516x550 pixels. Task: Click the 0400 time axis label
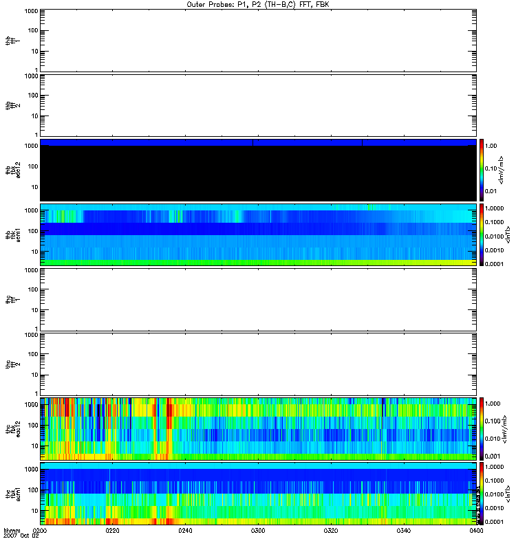click(x=476, y=530)
